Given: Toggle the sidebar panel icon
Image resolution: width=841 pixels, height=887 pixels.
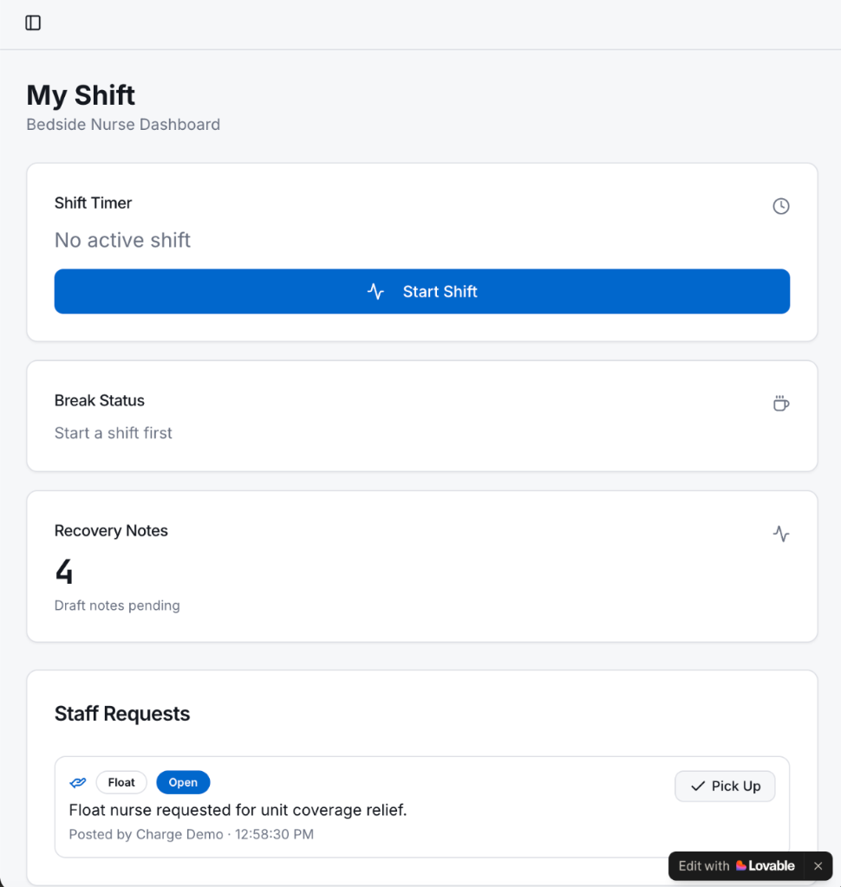Looking at the screenshot, I should (33, 23).
